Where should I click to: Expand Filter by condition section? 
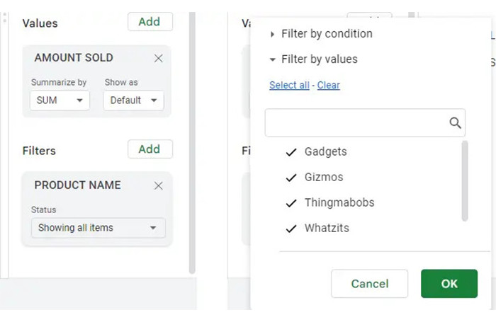point(273,34)
